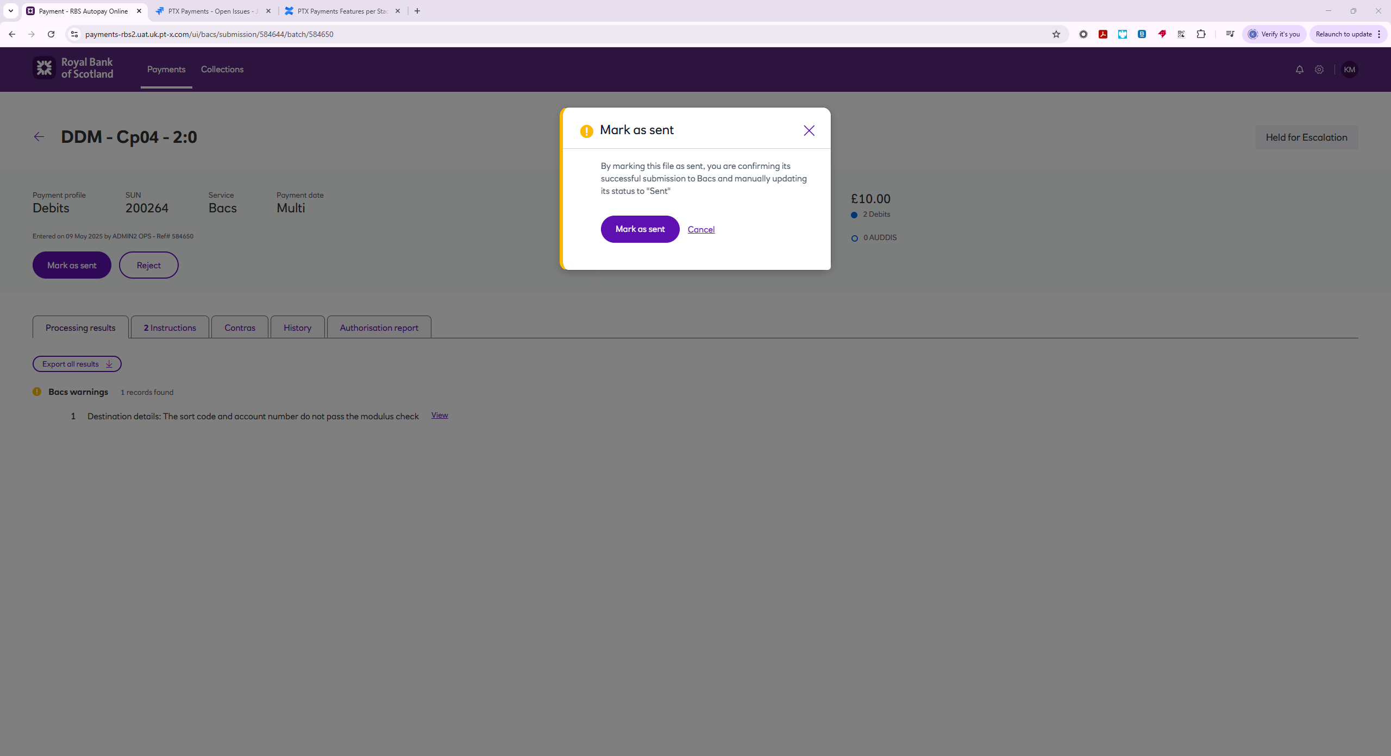
Task: Open the browser extensions puzzle icon
Action: pyautogui.click(x=1201, y=34)
